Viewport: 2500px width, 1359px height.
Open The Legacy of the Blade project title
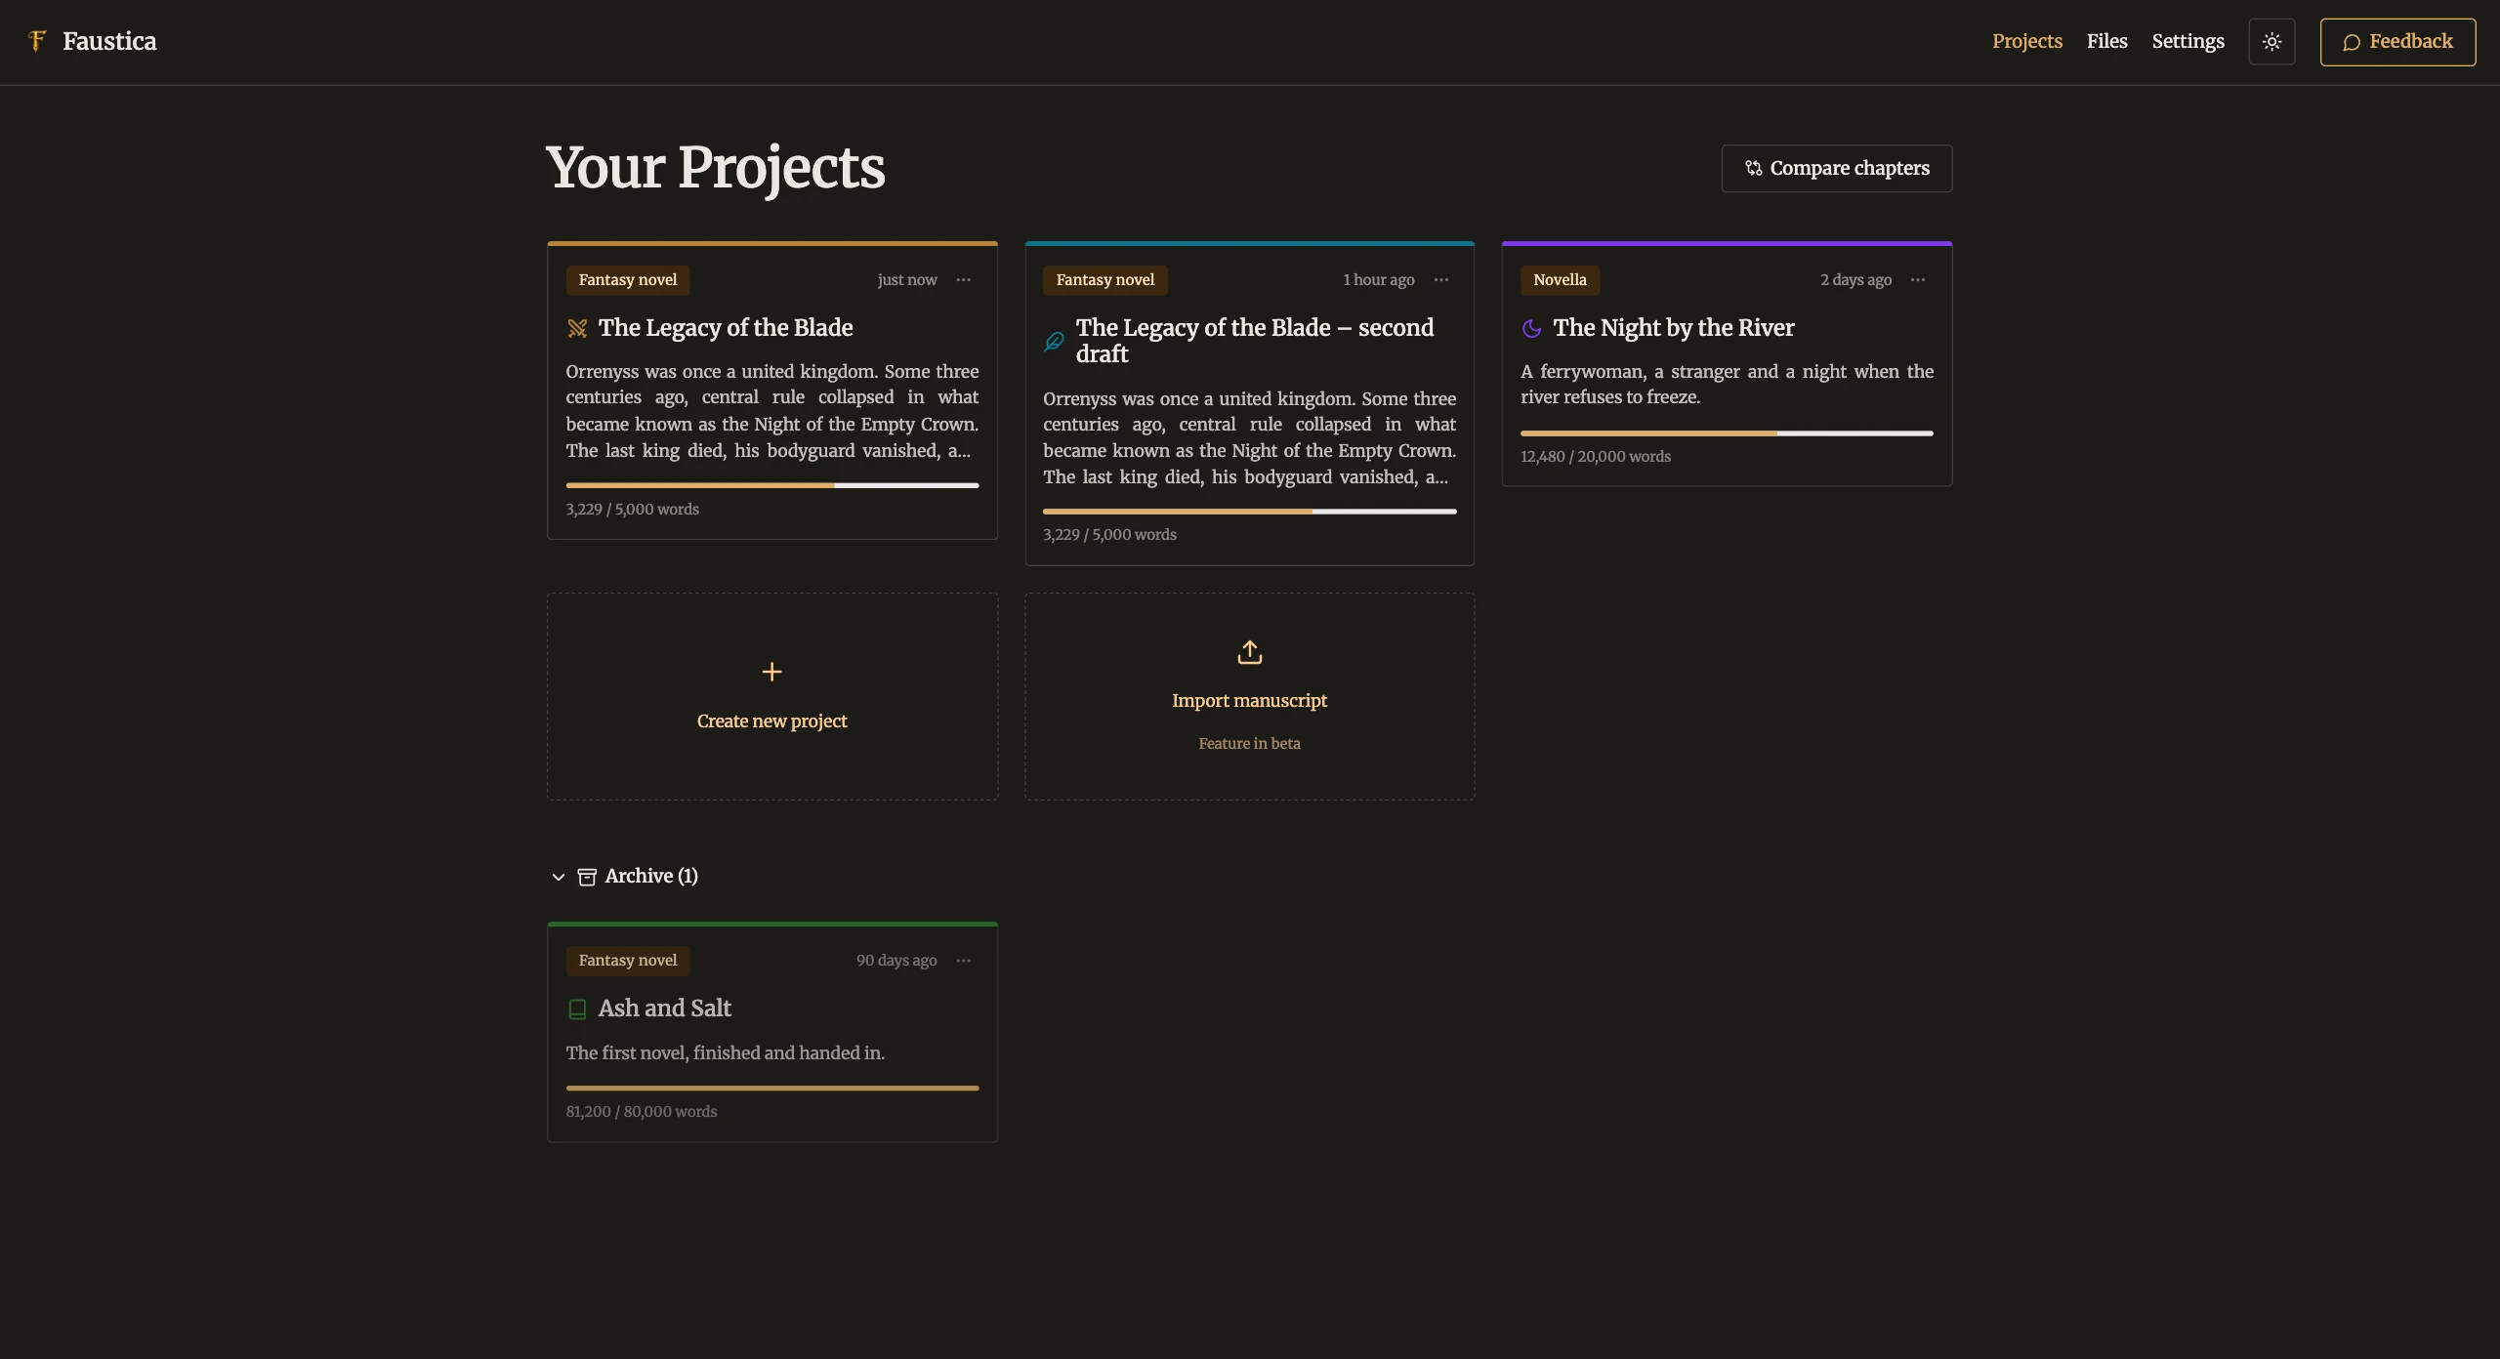[x=725, y=328]
